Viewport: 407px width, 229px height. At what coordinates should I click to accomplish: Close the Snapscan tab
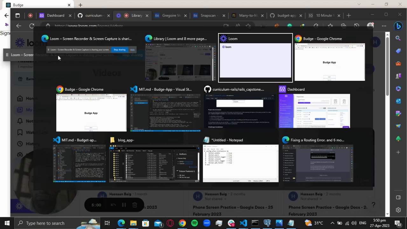[224, 15]
